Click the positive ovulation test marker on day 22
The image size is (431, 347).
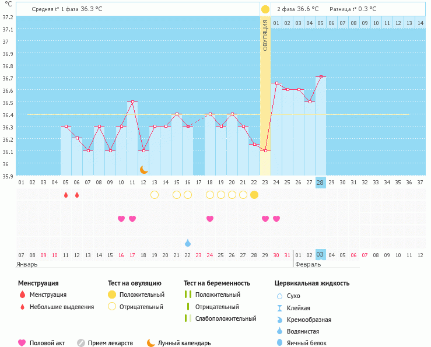(254, 195)
